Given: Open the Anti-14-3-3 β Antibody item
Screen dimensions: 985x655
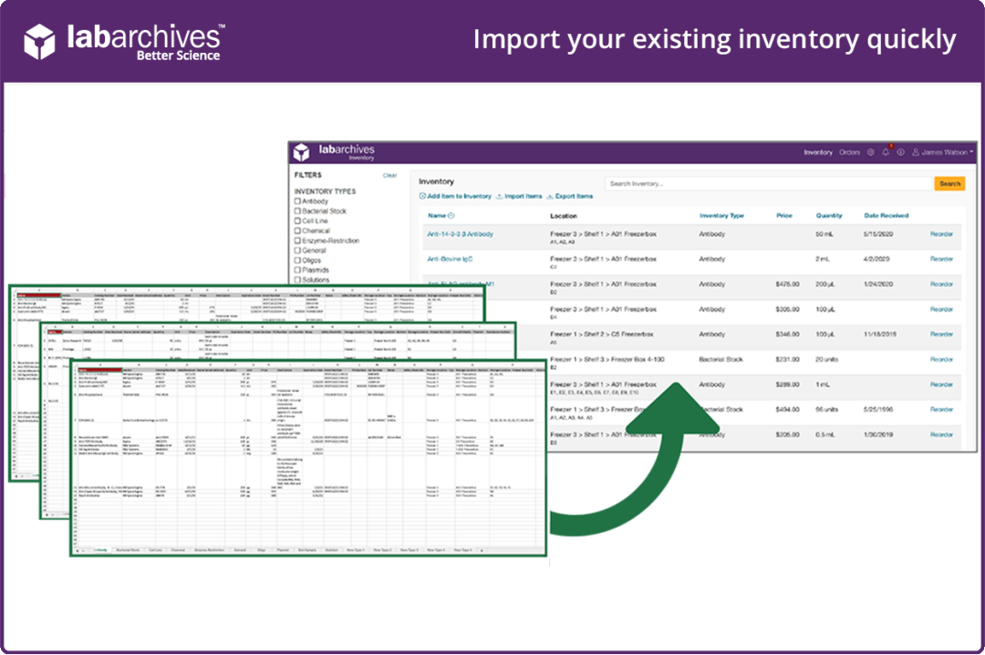Looking at the screenshot, I should [x=461, y=234].
